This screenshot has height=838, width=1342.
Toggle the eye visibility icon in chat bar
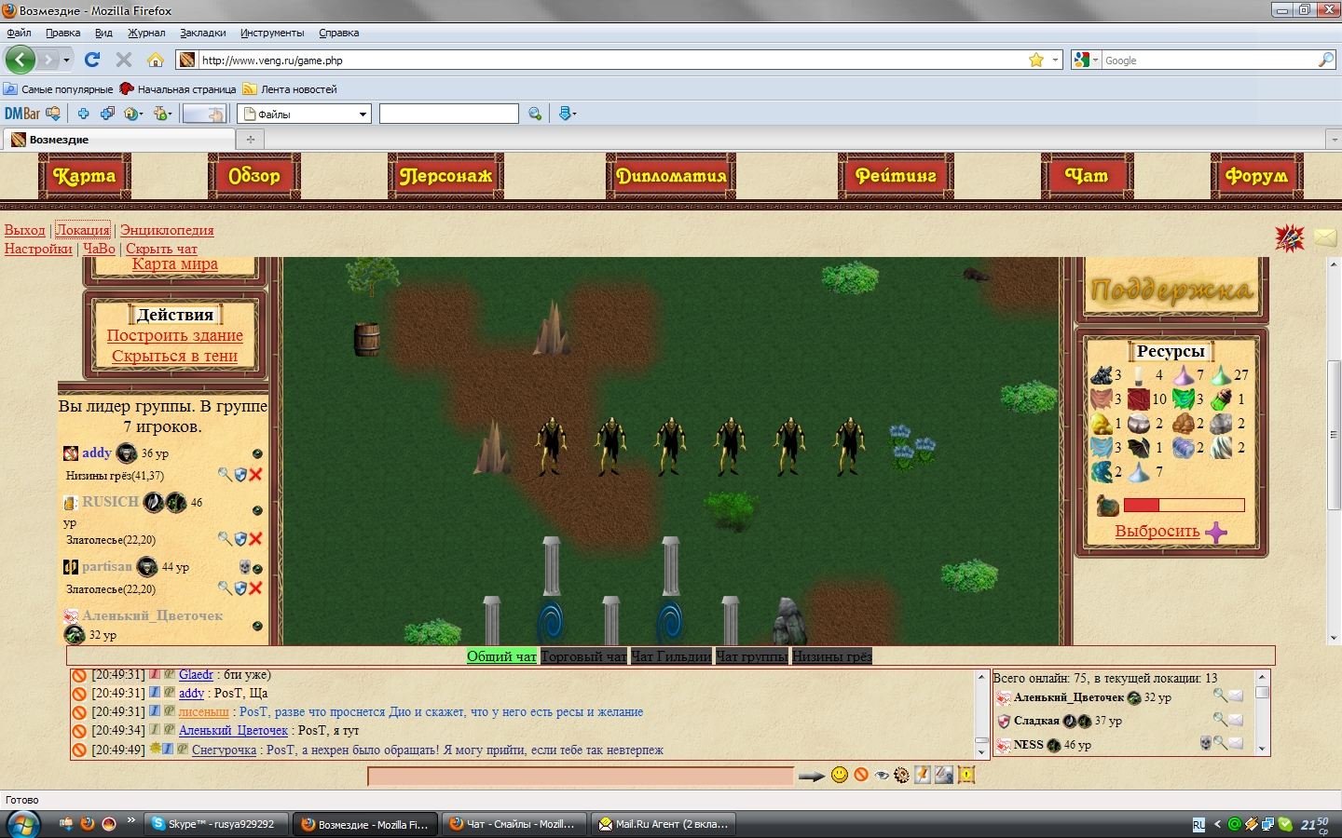click(882, 775)
